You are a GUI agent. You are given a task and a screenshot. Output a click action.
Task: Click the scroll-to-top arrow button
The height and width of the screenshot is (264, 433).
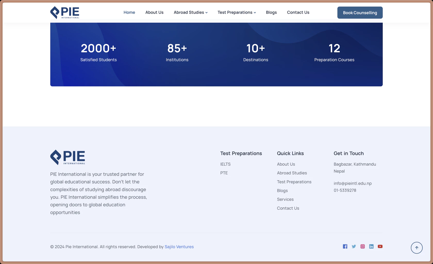coord(417,248)
